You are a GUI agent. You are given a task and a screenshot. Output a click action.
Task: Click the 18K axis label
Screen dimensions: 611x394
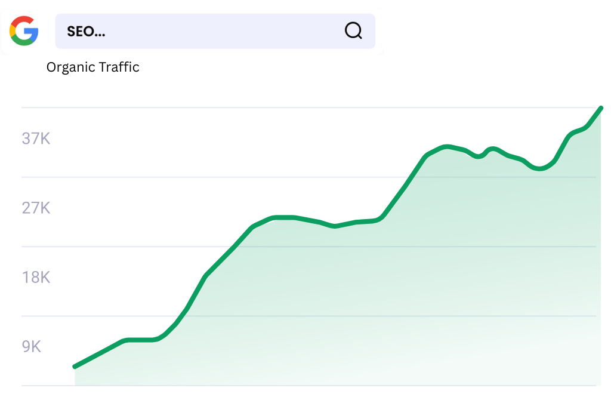coord(36,278)
